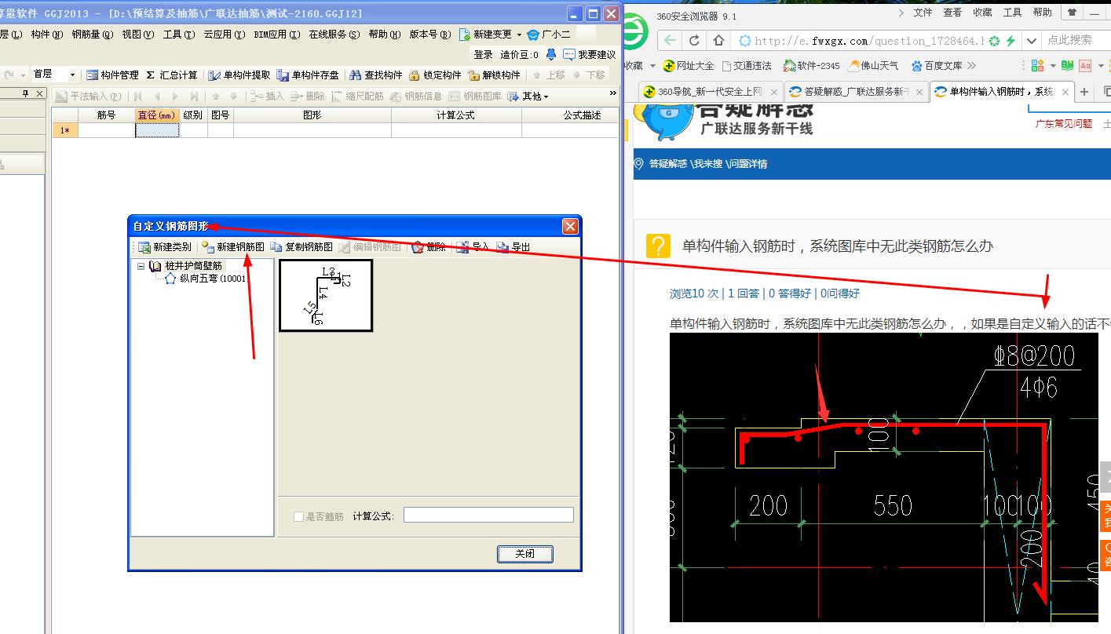
Task: Switch to the 答疑解惑_广联达服务新干线 tab
Action: point(855,92)
